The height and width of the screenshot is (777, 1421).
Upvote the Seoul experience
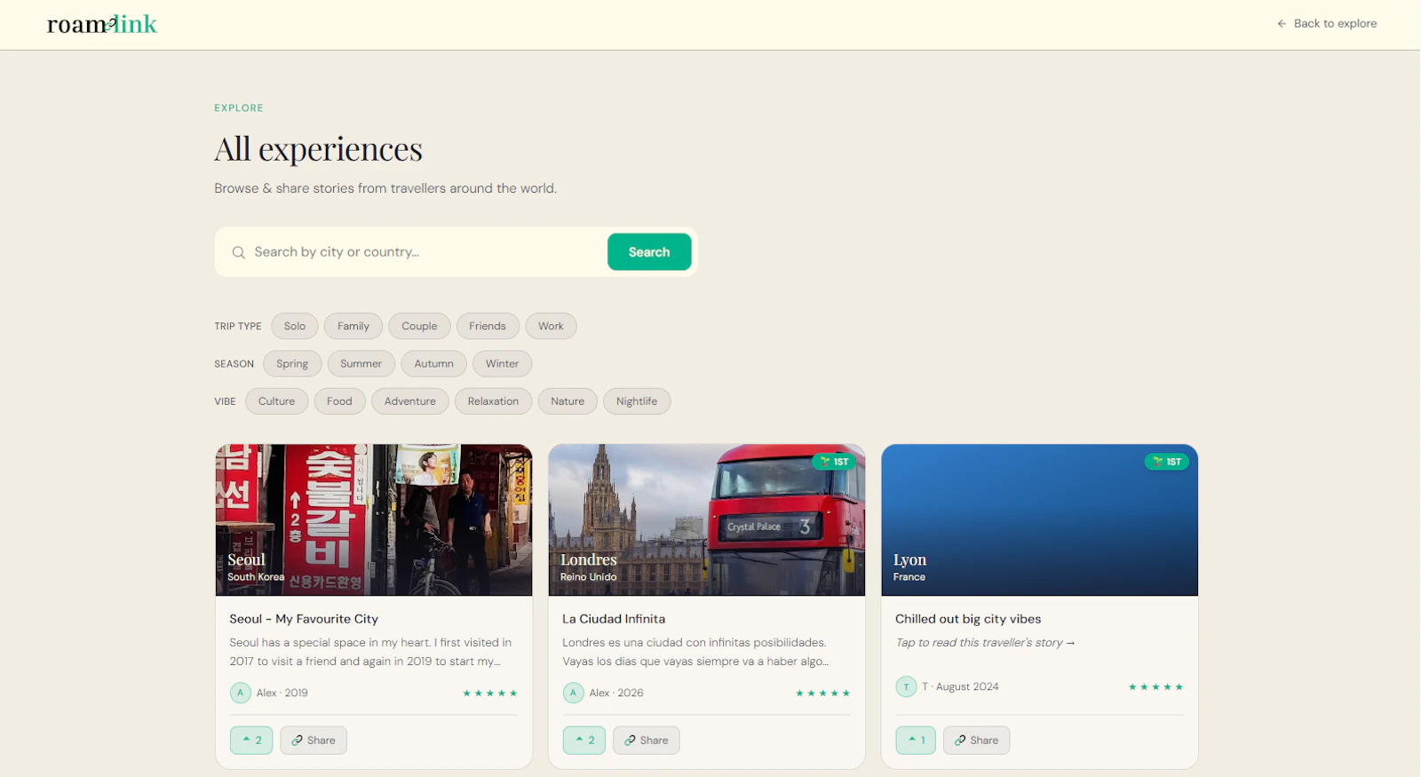point(251,740)
